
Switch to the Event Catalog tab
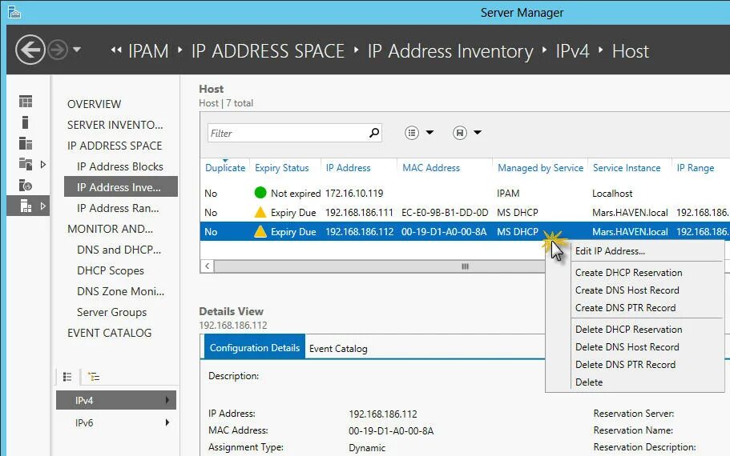click(338, 348)
